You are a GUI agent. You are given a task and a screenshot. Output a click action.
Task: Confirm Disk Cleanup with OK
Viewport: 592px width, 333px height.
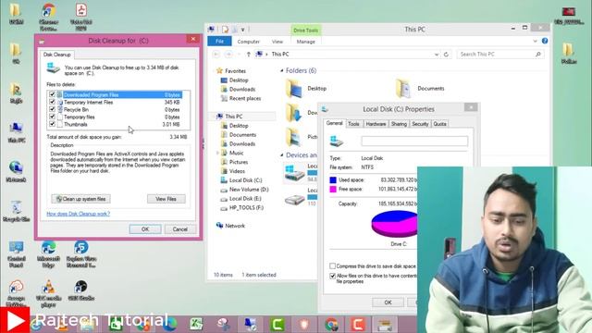145,229
